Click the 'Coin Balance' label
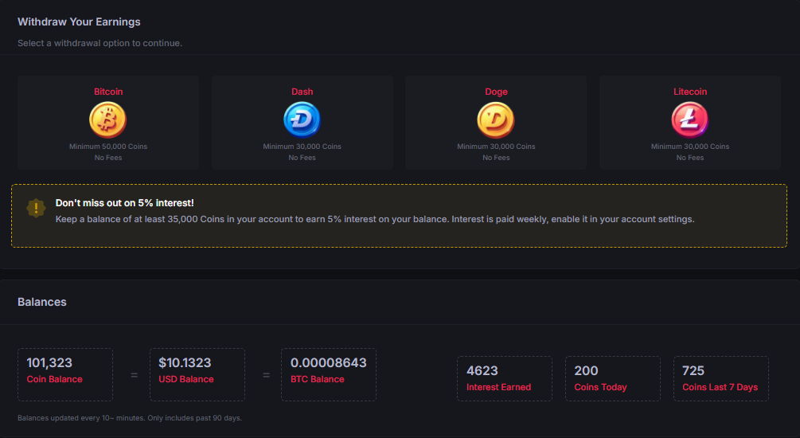Image resolution: width=800 pixels, height=438 pixels. pyautogui.click(x=54, y=379)
